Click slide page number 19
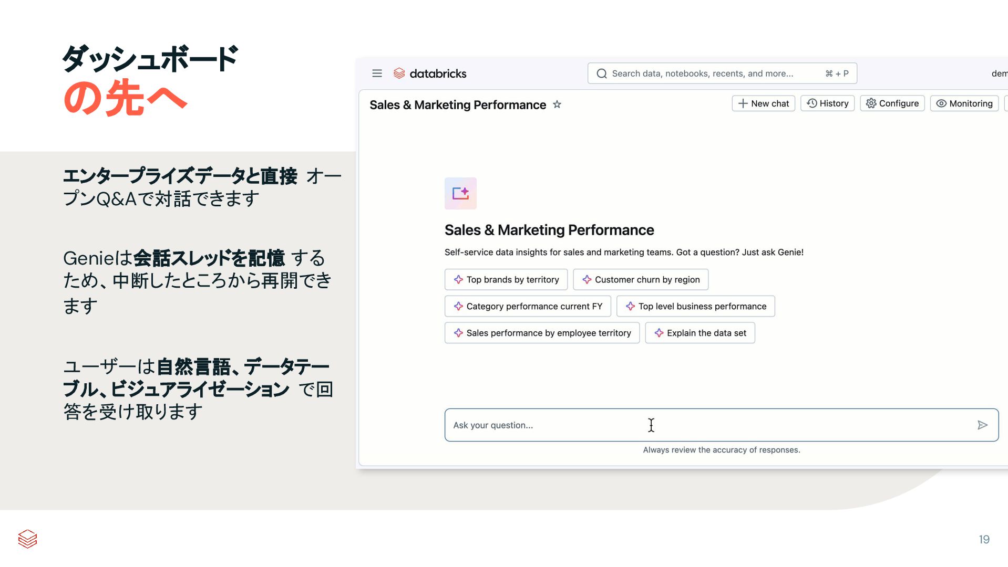This screenshot has height=567, width=1008. pyautogui.click(x=984, y=539)
